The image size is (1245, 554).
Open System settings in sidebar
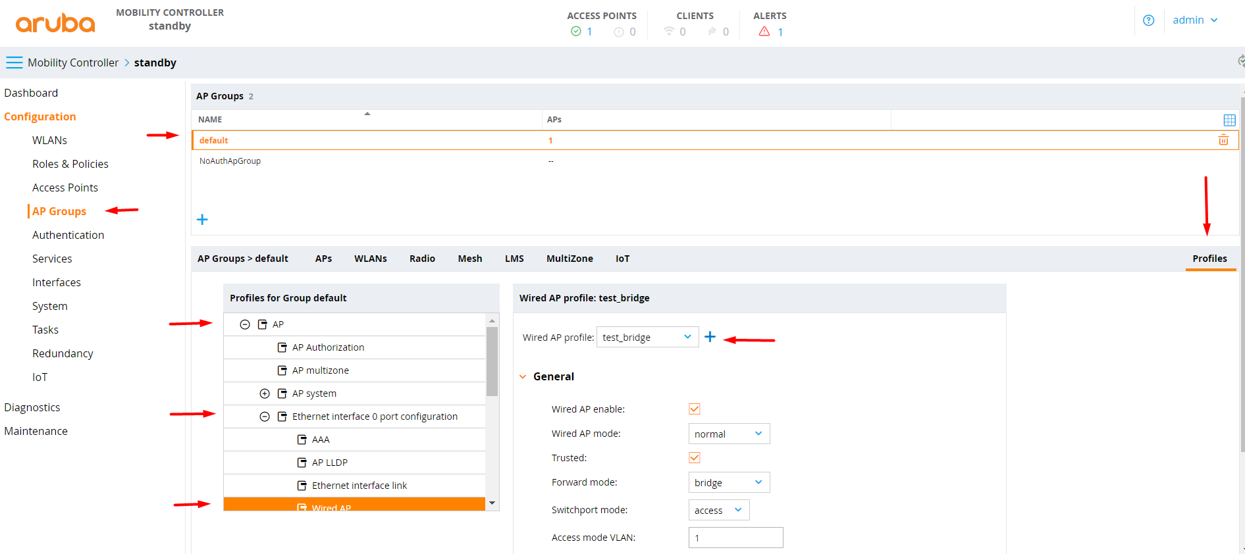click(50, 306)
